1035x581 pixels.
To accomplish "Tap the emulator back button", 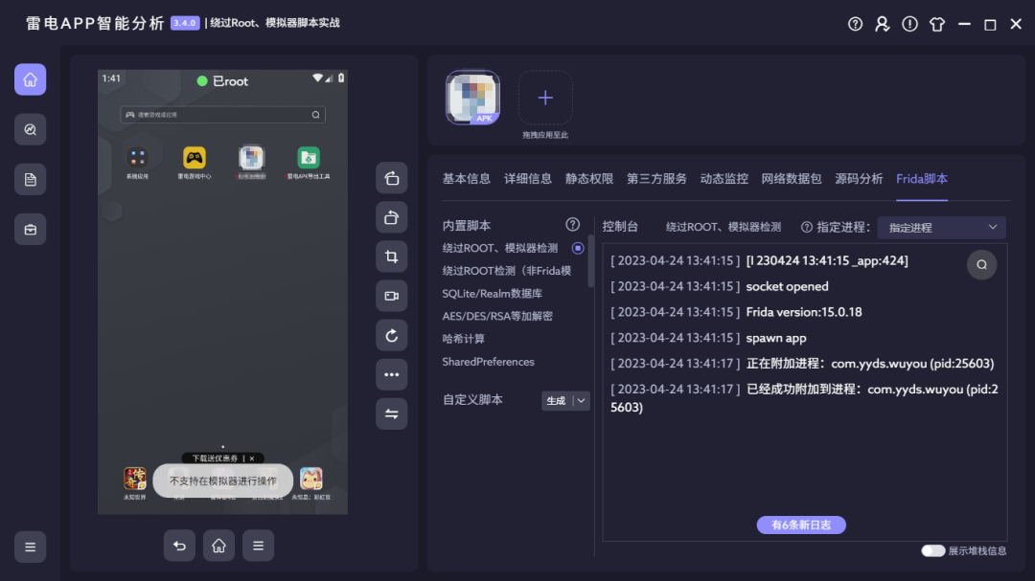I will point(179,546).
